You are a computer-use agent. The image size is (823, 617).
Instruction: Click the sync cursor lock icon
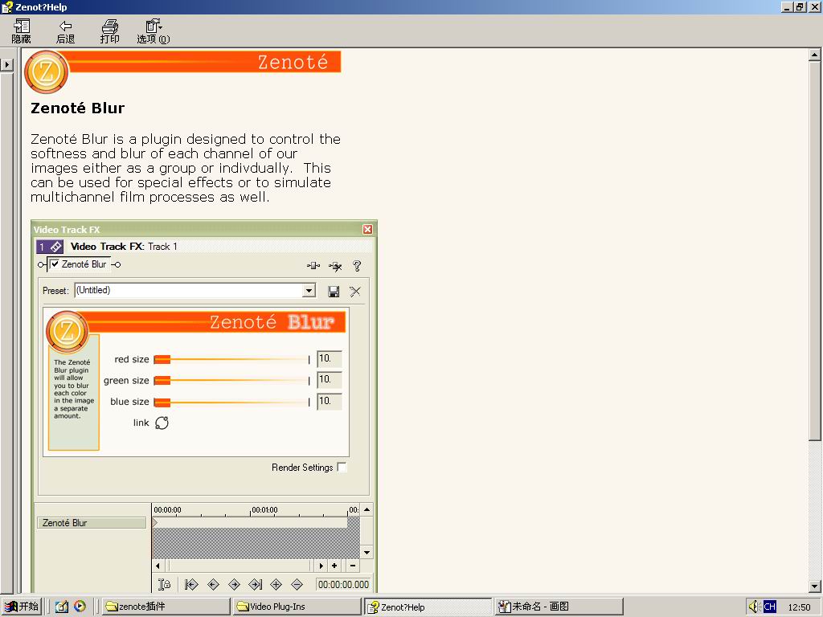[x=164, y=584]
